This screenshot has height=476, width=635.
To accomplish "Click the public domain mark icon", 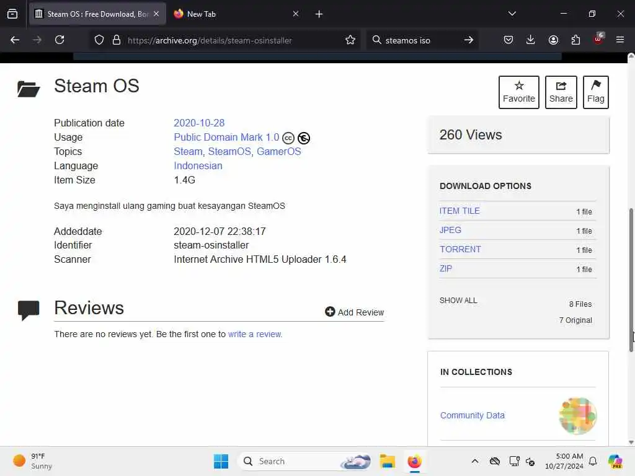I will [304, 138].
